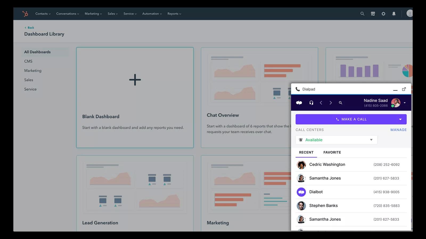This screenshot has width=426, height=239.
Task: Click phone number (415) 938-9005
Action: (x=386, y=192)
